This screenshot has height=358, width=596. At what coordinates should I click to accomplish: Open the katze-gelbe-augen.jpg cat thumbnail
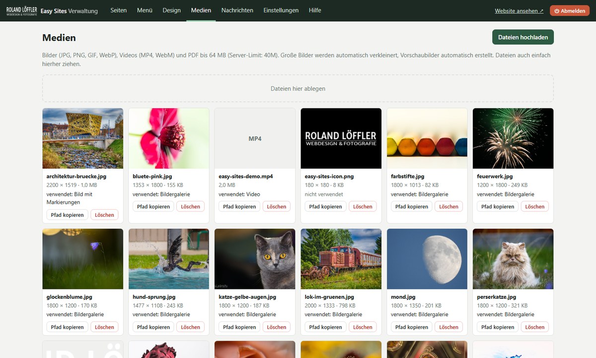pos(255,259)
